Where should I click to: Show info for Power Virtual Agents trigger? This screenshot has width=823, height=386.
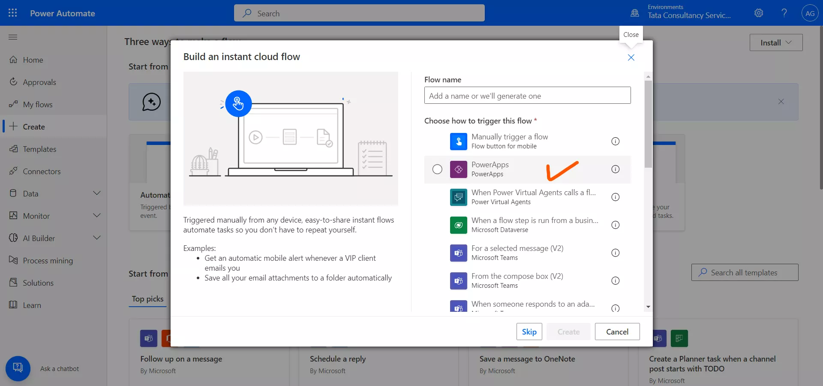[615, 197]
